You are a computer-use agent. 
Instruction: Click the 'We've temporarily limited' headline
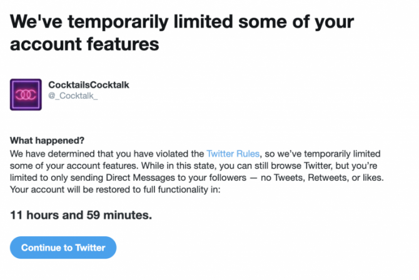click(182, 22)
